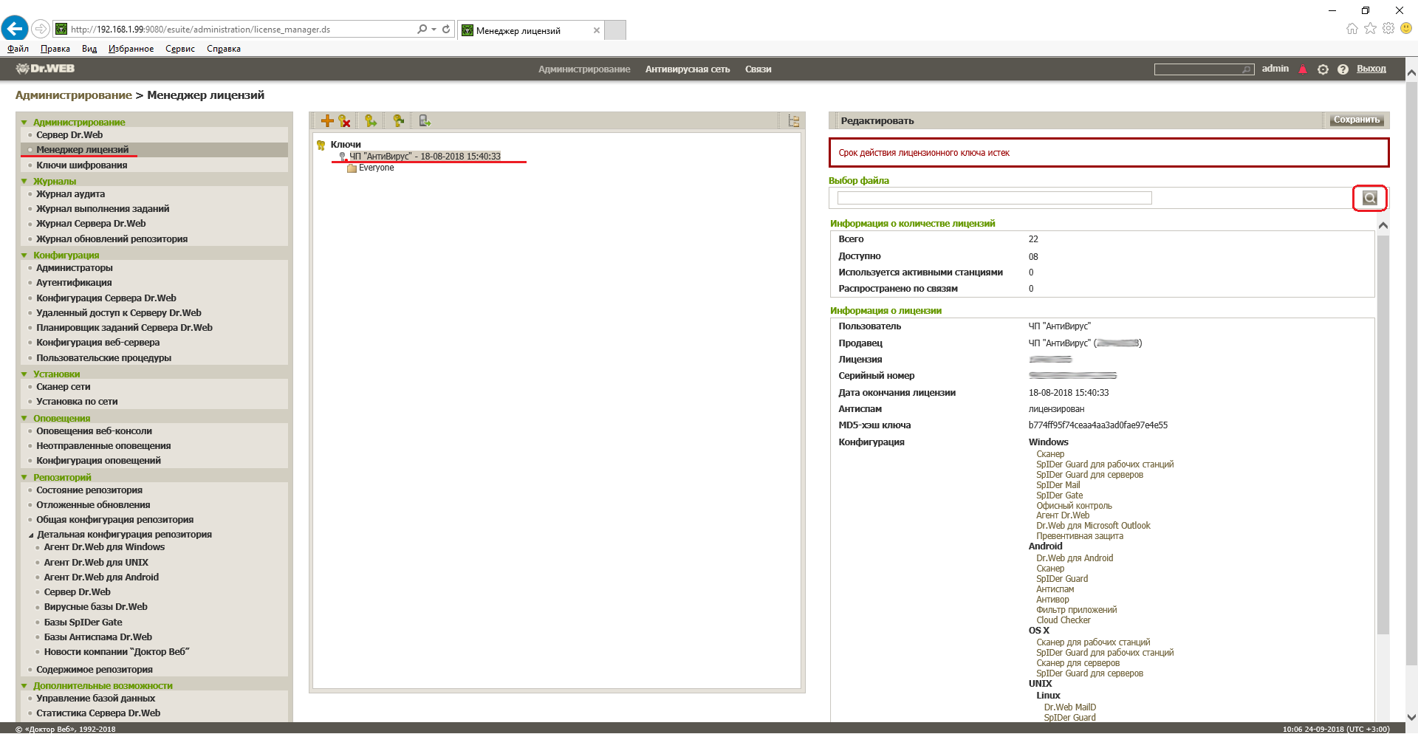1418x734 pixels.
Task: Open Управление базой данных in sidebar
Action: pos(96,699)
